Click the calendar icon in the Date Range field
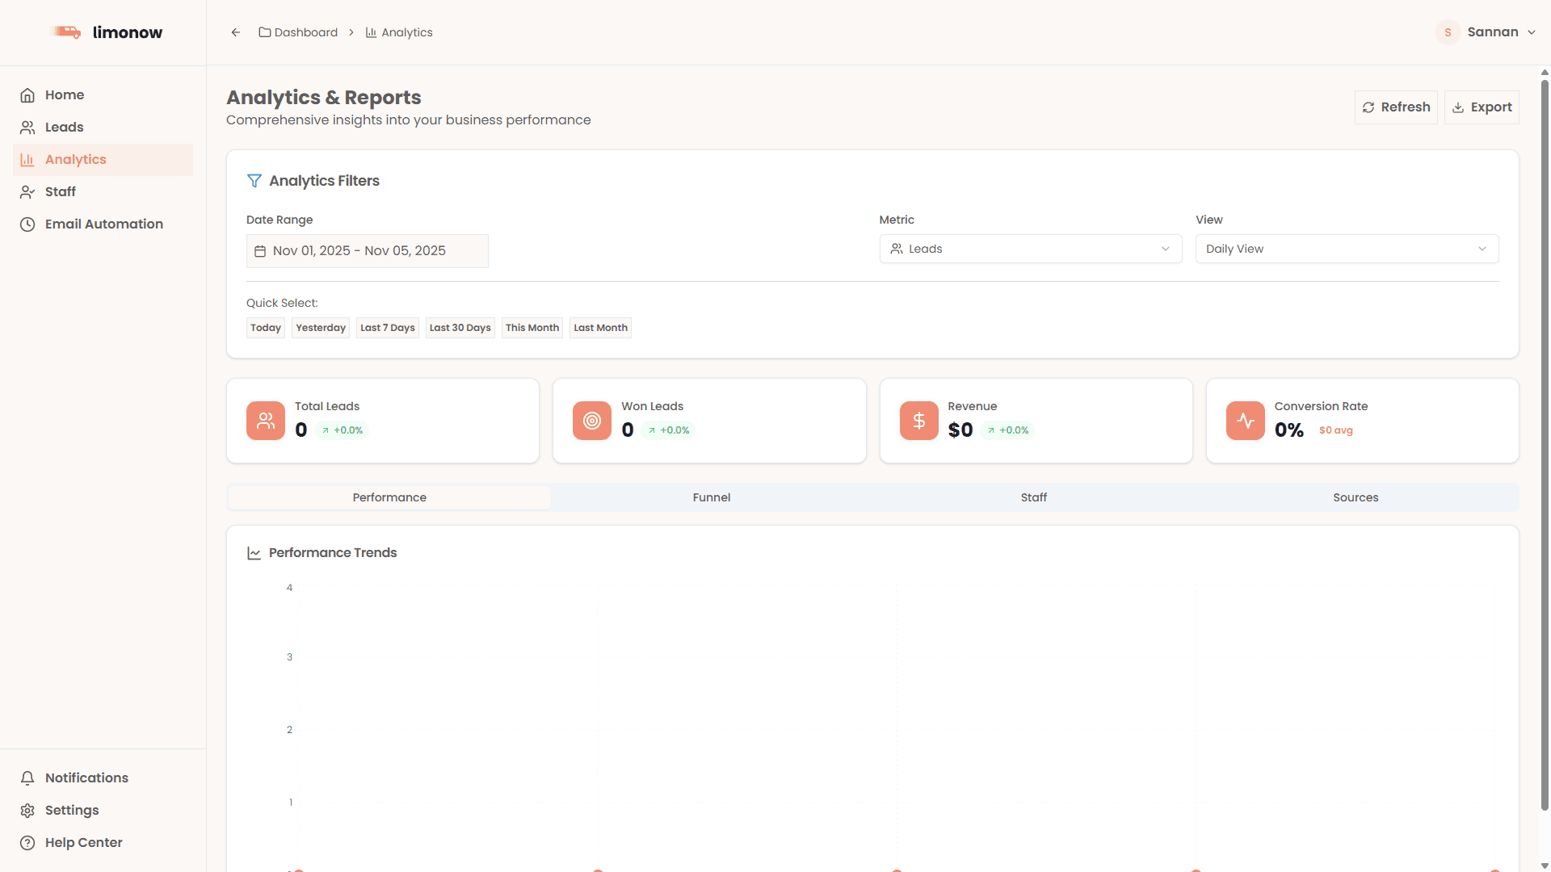This screenshot has height=872, width=1551. 260,251
